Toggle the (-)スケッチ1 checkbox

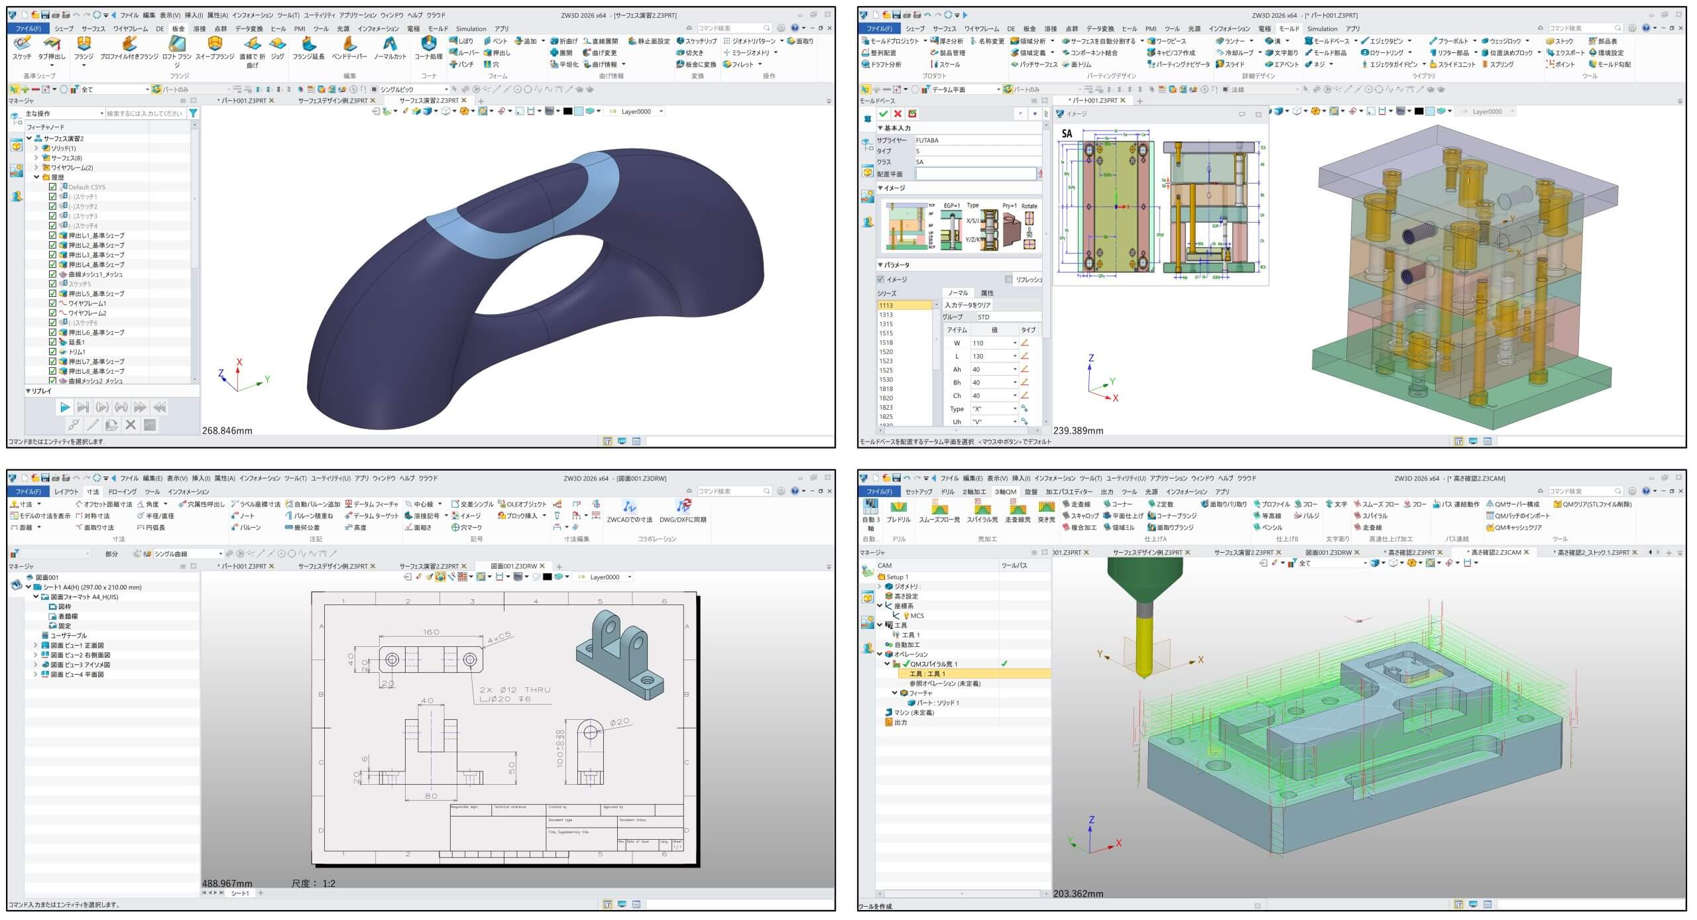click(53, 197)
